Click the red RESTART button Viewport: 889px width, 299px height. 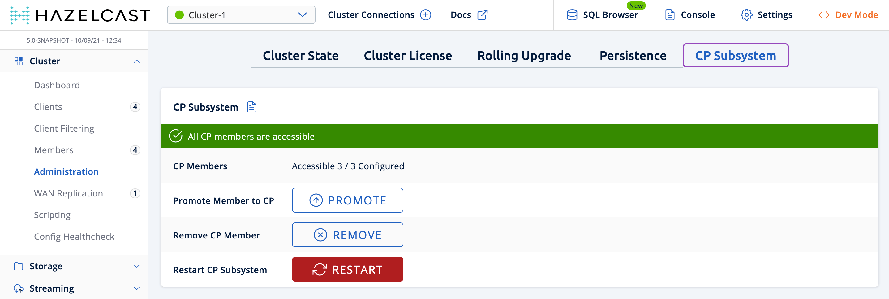point(347,269)
